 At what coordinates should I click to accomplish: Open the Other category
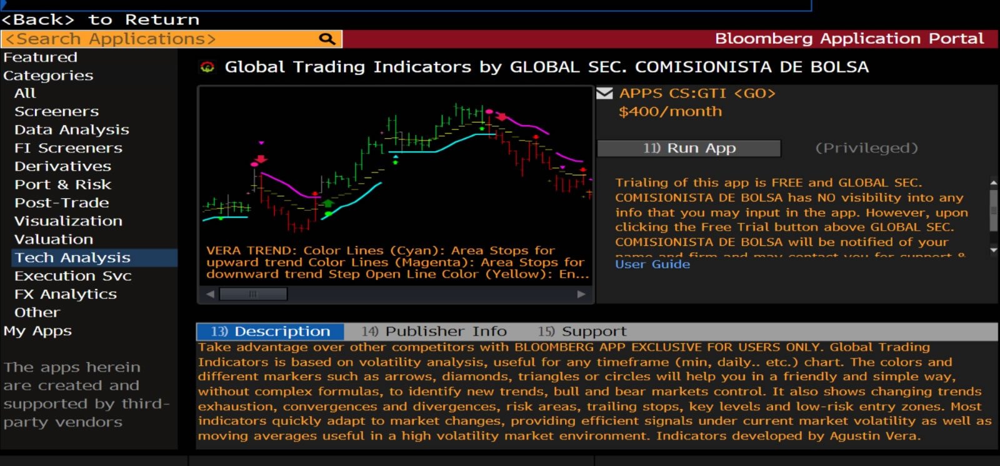point(37,312)
